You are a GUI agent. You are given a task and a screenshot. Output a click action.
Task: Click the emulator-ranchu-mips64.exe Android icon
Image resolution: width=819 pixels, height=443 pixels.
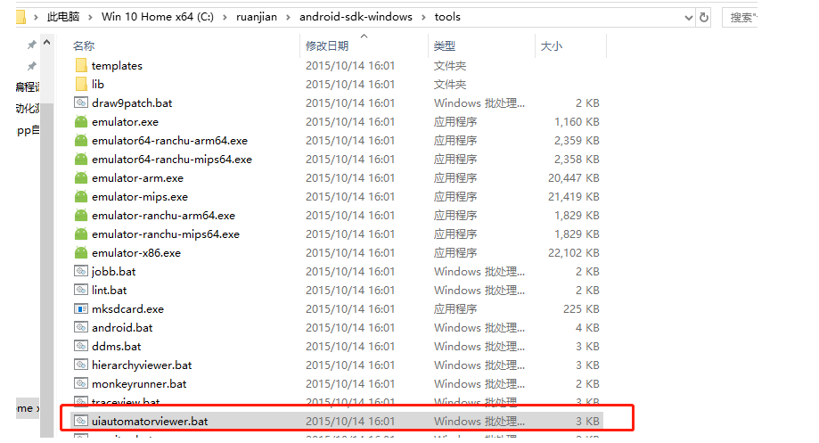click(x=81, y=234)
